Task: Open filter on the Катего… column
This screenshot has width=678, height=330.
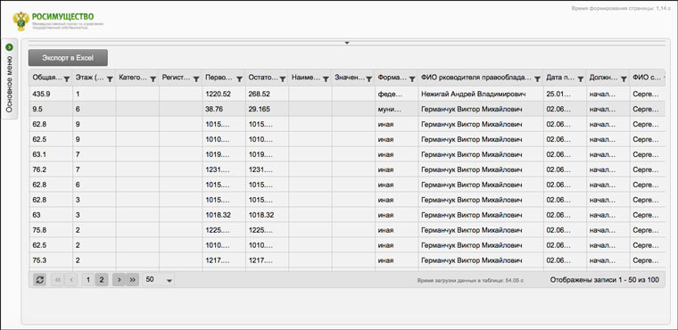Action: [x=153, y=79]
